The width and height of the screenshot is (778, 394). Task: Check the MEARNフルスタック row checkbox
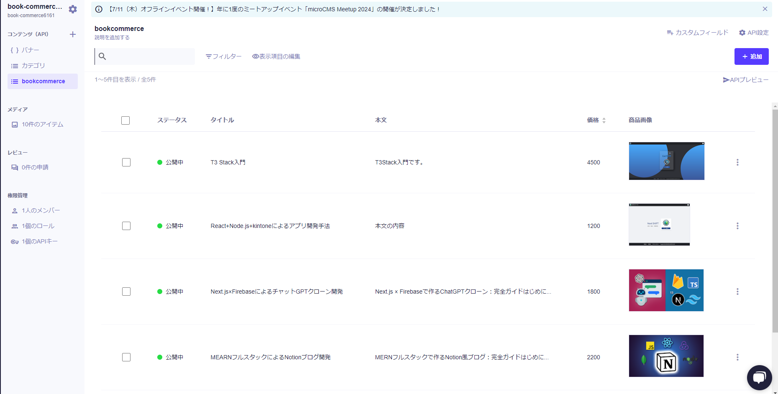point(126,357)
